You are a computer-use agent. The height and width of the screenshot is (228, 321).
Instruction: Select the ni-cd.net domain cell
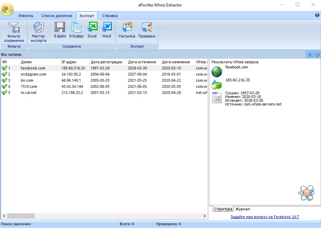pyautogui.click(x=29, y=93)
